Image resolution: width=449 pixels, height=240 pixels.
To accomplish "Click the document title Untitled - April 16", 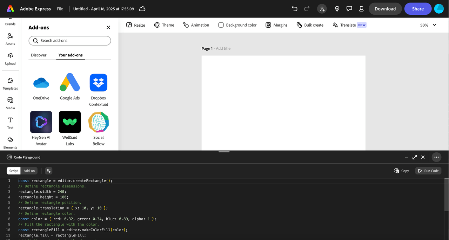I will point(103,9).
